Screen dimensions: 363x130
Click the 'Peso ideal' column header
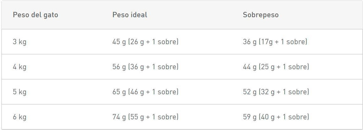tap(130, 15)
